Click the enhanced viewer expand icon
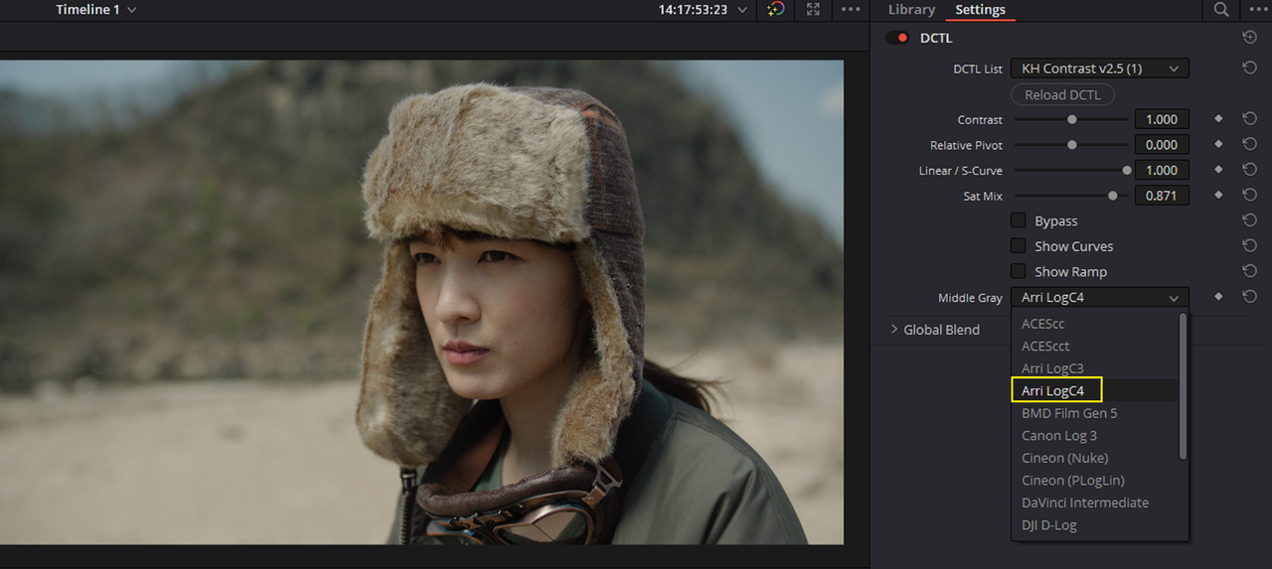 point(813,10)
